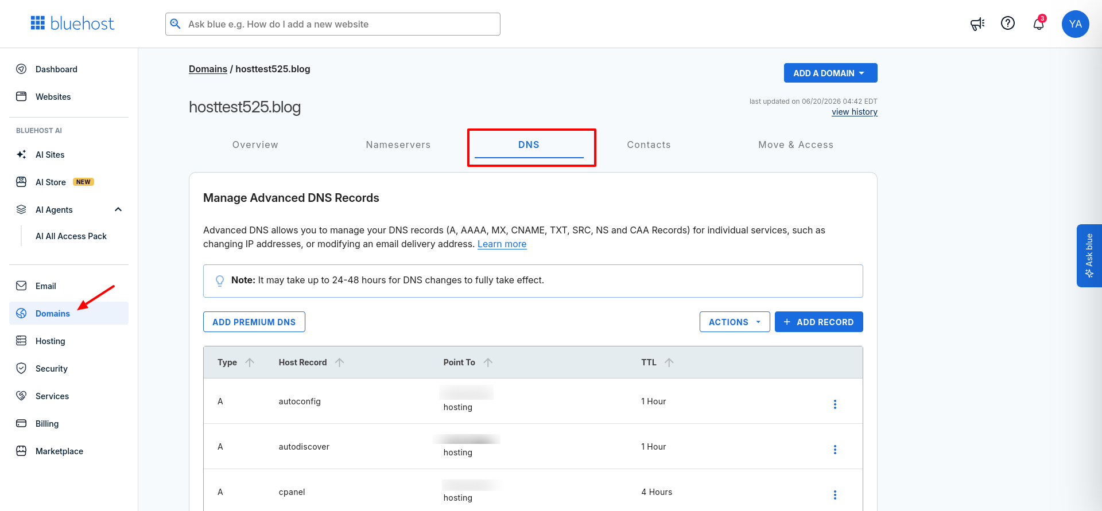Click the cpanel host record cell
The width and height of the screenshot is (1102, 511).
pos(292,492)
